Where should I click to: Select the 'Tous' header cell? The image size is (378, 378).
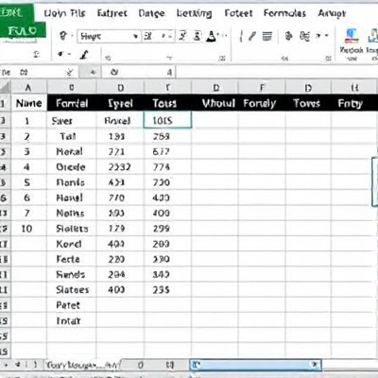[167, 103]
